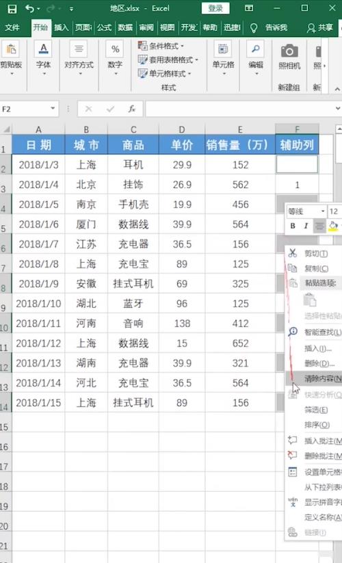
Task: Toggle center alignment in mini toolbar
Action: (x=319, y=226)
